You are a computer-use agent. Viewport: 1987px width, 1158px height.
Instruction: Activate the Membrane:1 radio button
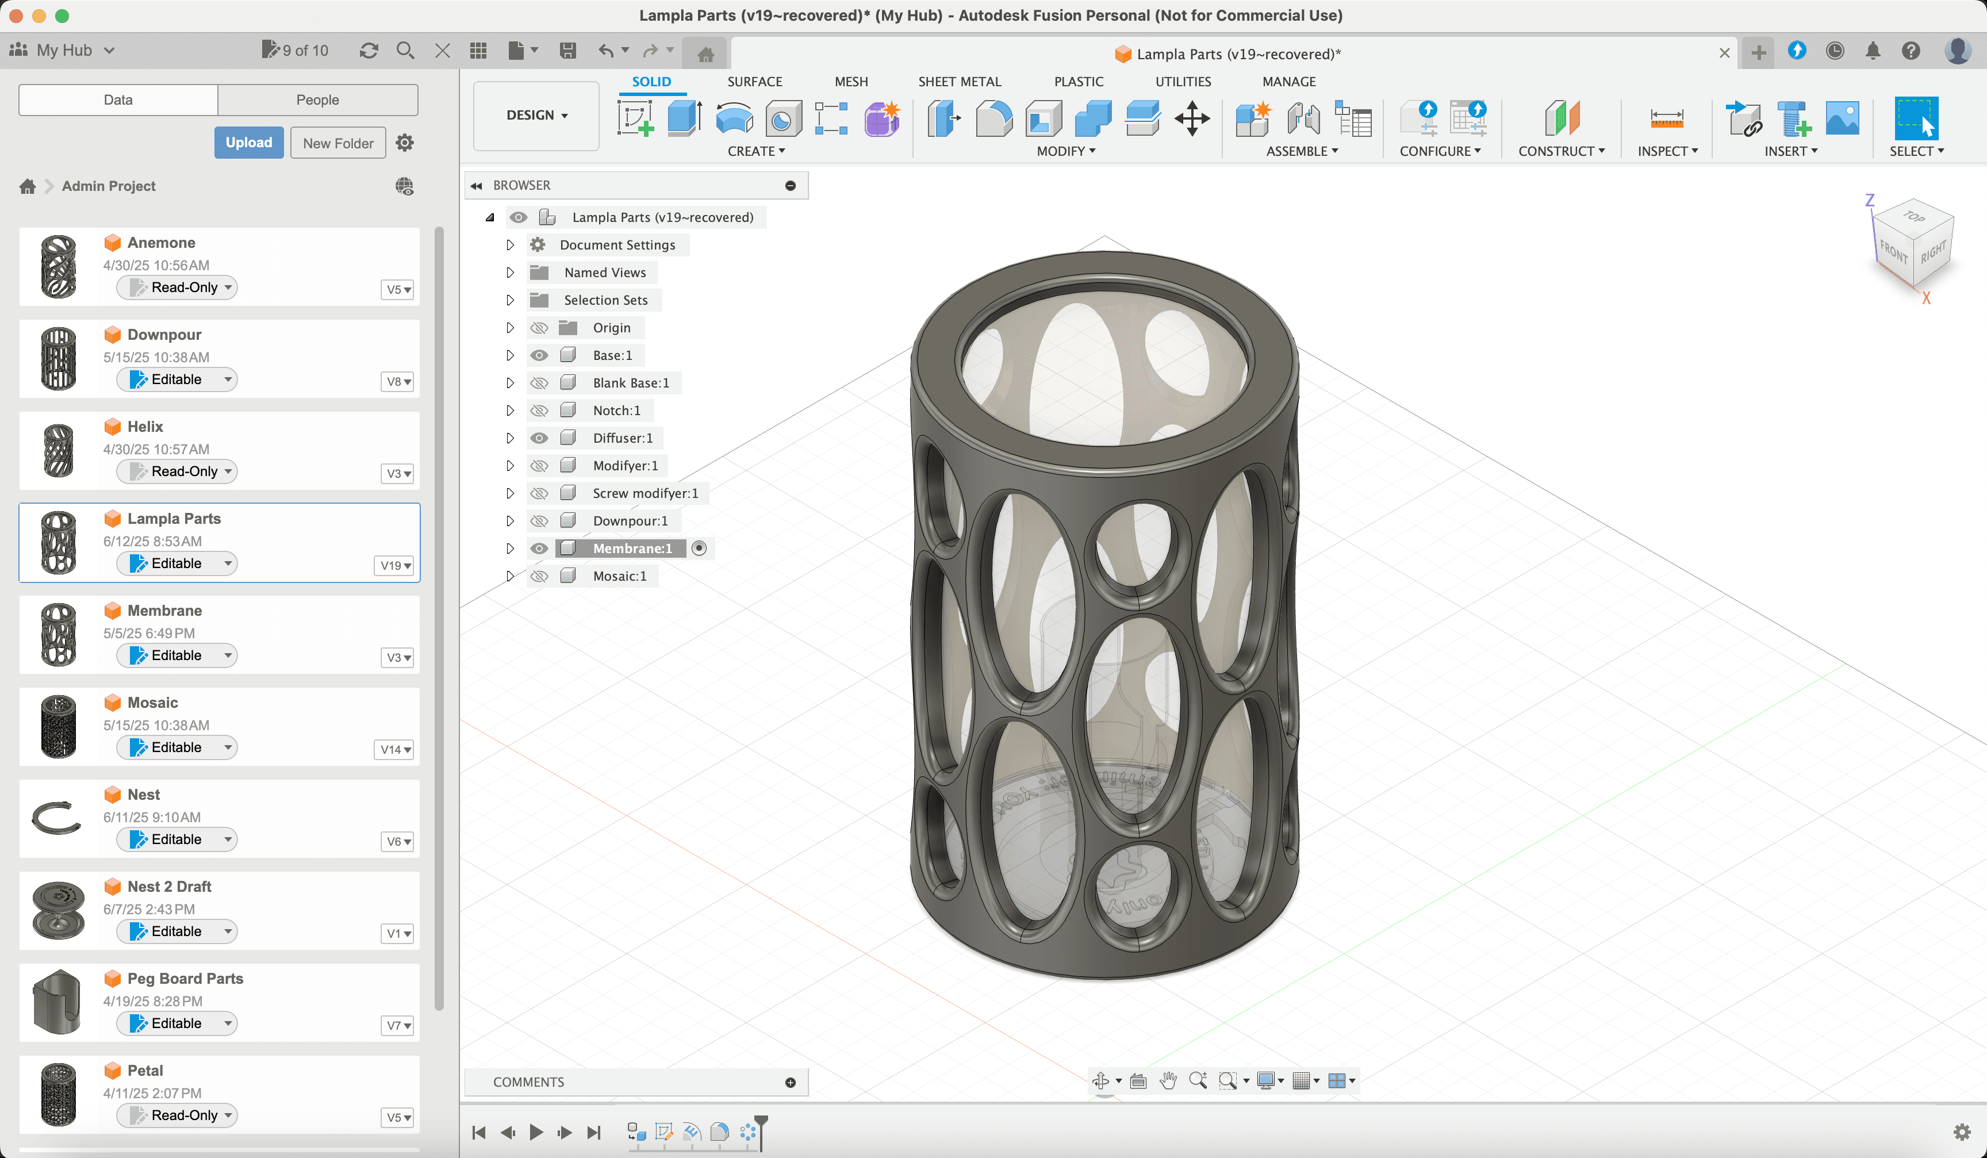699,549
